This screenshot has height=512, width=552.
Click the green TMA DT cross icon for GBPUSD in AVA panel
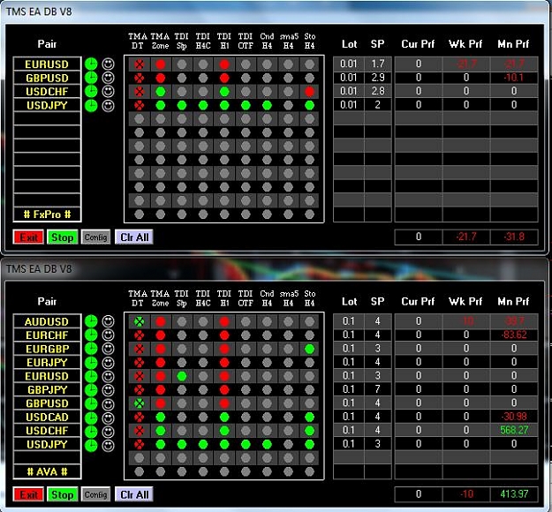coord(140,403)
